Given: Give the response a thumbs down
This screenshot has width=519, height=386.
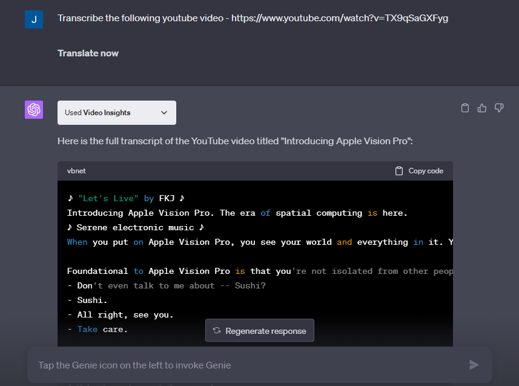Looking at the screenshot, I should tap(499, 108).
